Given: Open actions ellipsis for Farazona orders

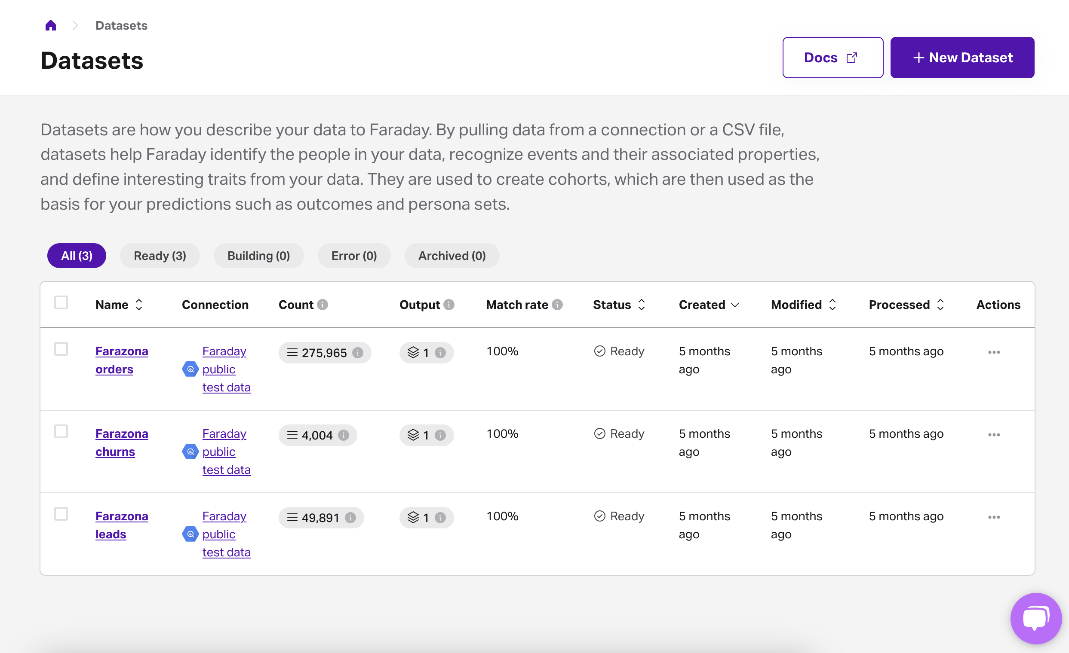Looking at the screenshot, I should 993,352.
